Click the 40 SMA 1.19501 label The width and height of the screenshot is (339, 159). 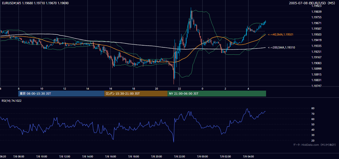tap(281, 34)
